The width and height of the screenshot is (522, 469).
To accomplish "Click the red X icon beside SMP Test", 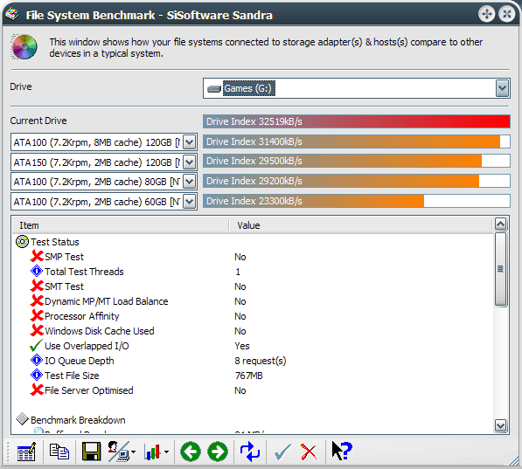I will [37, 257].
